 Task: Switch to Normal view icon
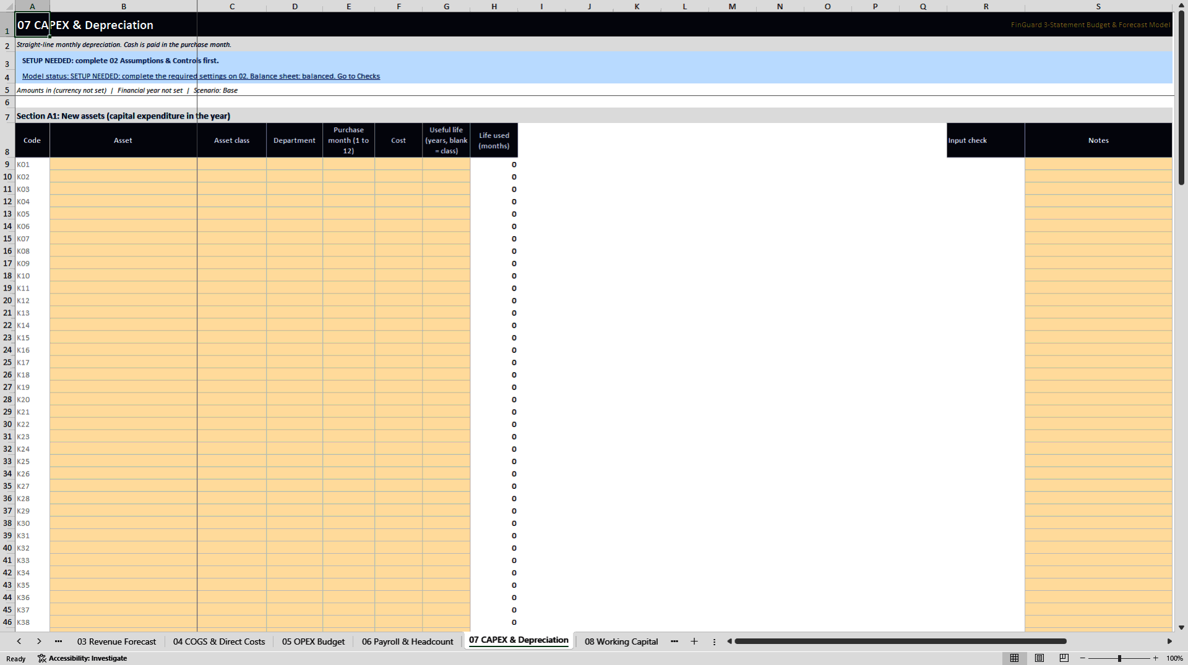tap(1014, 658)
